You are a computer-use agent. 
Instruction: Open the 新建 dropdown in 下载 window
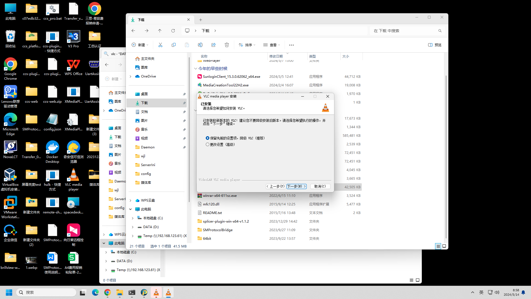140,45
